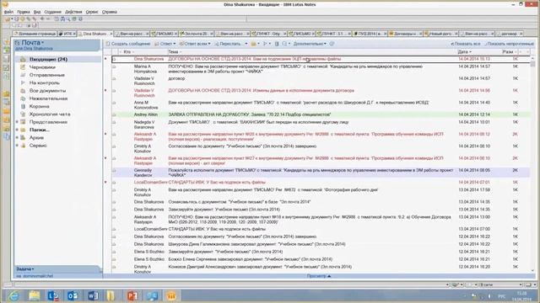540x303 pixels.
Task: Open the Файл menu
Action: (x=9, y=12)
